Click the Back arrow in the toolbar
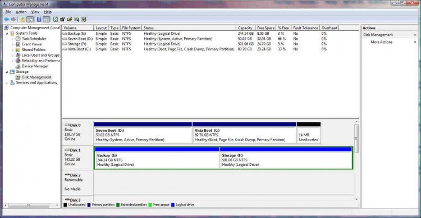Viewport: 421px width, 218px height. click(6, 19)
